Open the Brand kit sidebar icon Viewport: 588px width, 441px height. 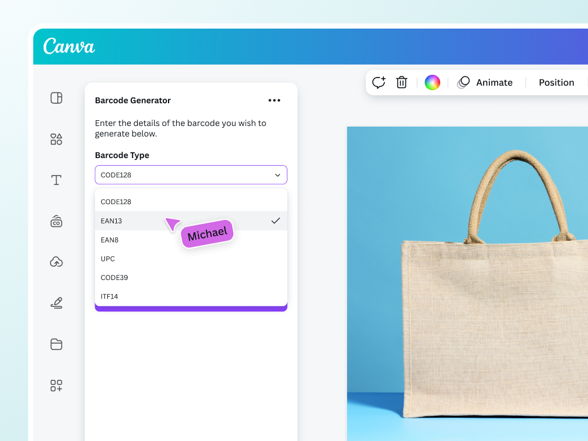[x=56, y=221]
